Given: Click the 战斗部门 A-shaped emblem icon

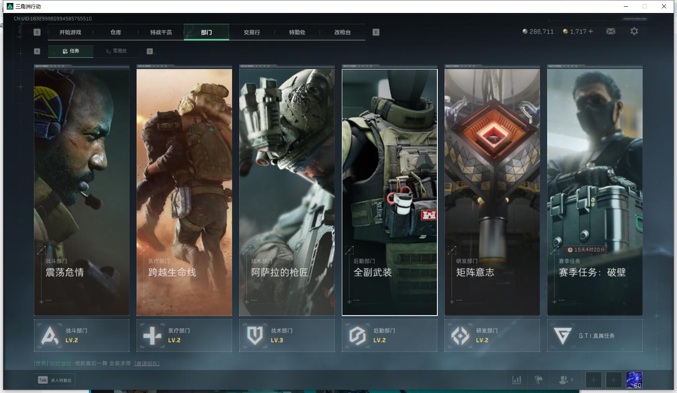Looking at the screenshot, I should pos(50,336).
